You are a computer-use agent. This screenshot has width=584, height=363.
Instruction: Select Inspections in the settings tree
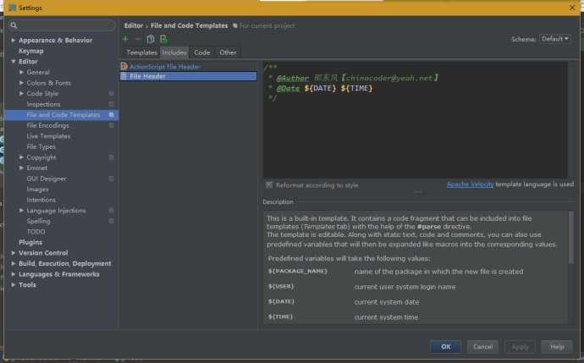(43, 104)
